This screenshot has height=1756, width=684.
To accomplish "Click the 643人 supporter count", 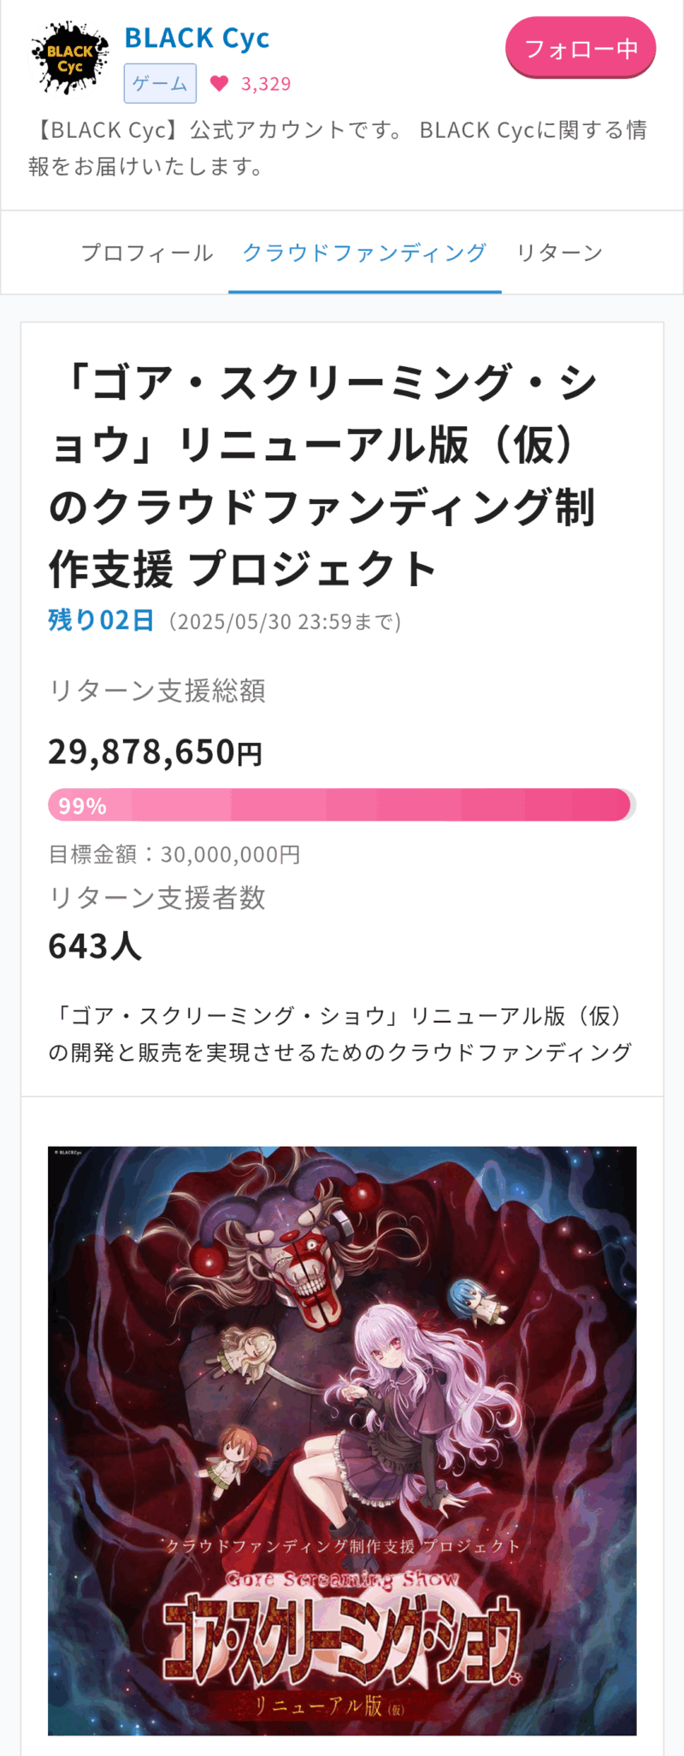I will [95, 946].
